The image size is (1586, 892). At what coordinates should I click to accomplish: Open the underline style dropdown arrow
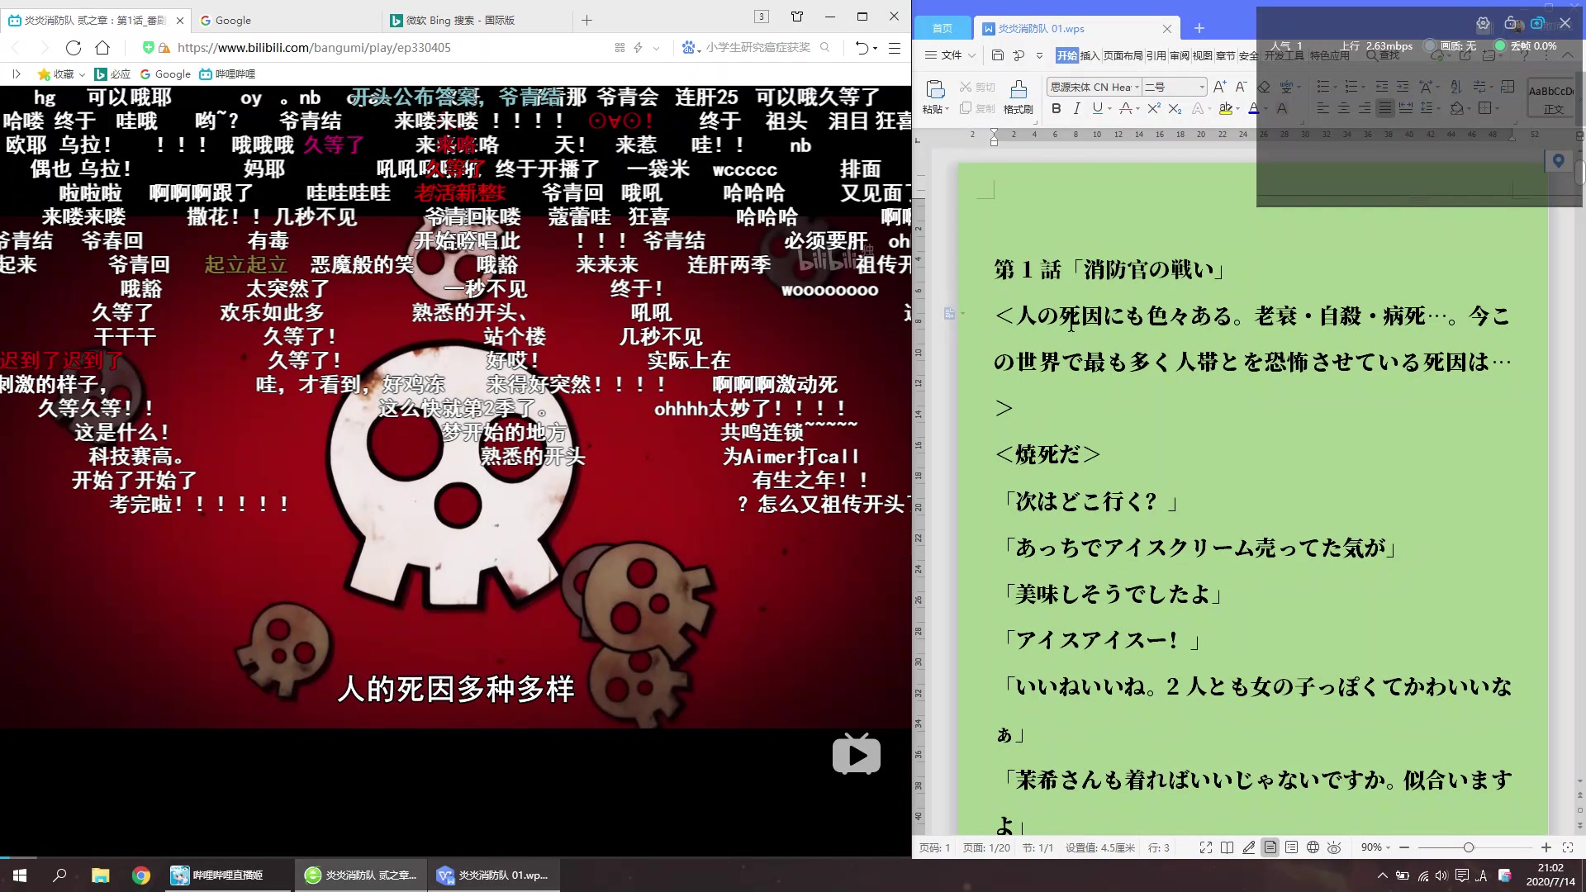pos(1109,108)
